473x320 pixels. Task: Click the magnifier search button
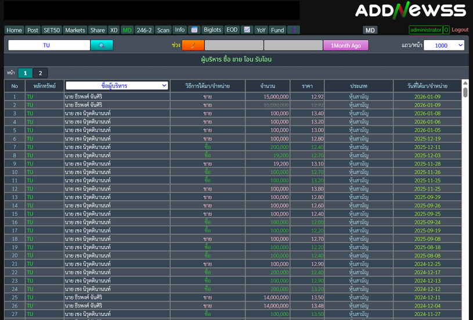[x=102, y=45]
